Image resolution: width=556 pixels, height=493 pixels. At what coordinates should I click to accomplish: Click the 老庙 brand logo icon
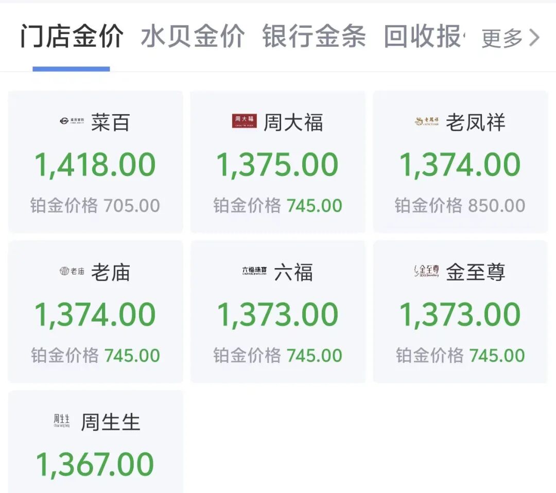pos(72,271)
